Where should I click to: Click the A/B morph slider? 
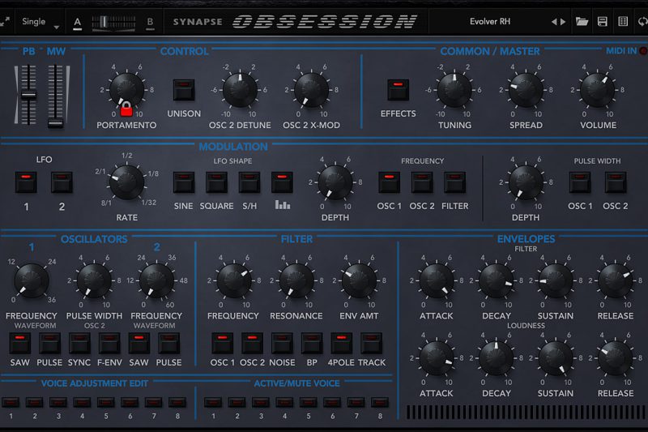pos(113,22)
